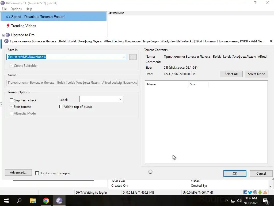
Task: Click the upload speed U: 0.0 kB/s status
Action: click(198, 193)
